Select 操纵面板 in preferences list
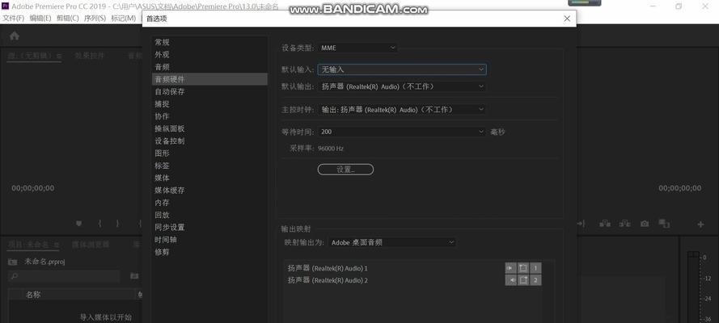Screen dimensions: 719x323 coord(209,128)
